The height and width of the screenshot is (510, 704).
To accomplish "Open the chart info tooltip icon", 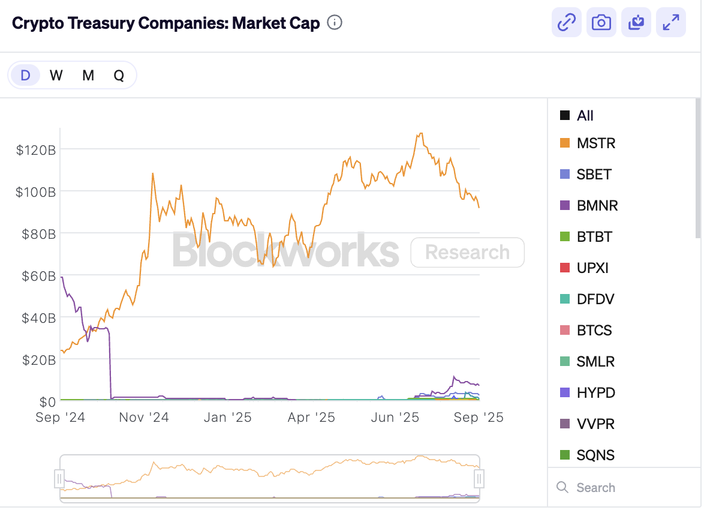I will [x=335, y=23].
